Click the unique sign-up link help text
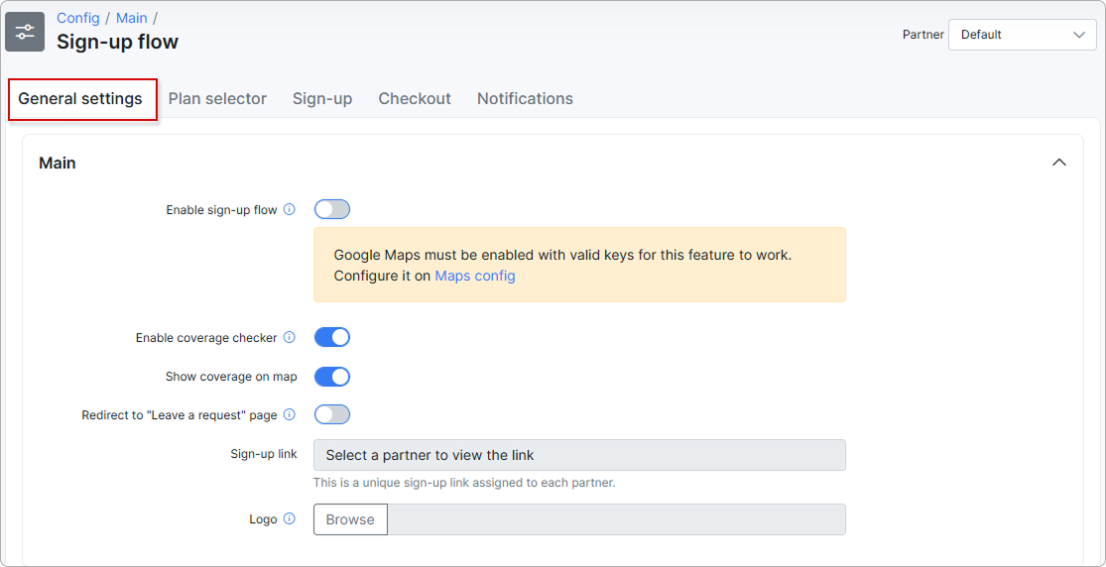The image size is (1106, 567). point(465,483)
